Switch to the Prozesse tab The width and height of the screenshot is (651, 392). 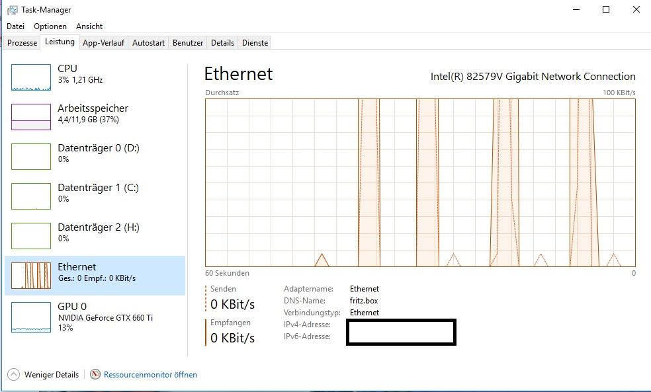pos(22,43)
